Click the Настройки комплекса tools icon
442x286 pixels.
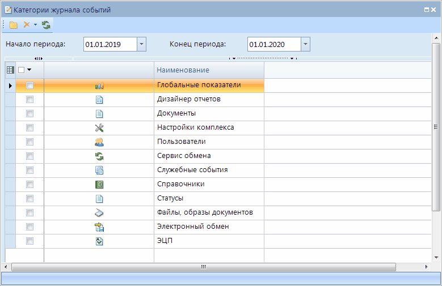pos(99,128)
